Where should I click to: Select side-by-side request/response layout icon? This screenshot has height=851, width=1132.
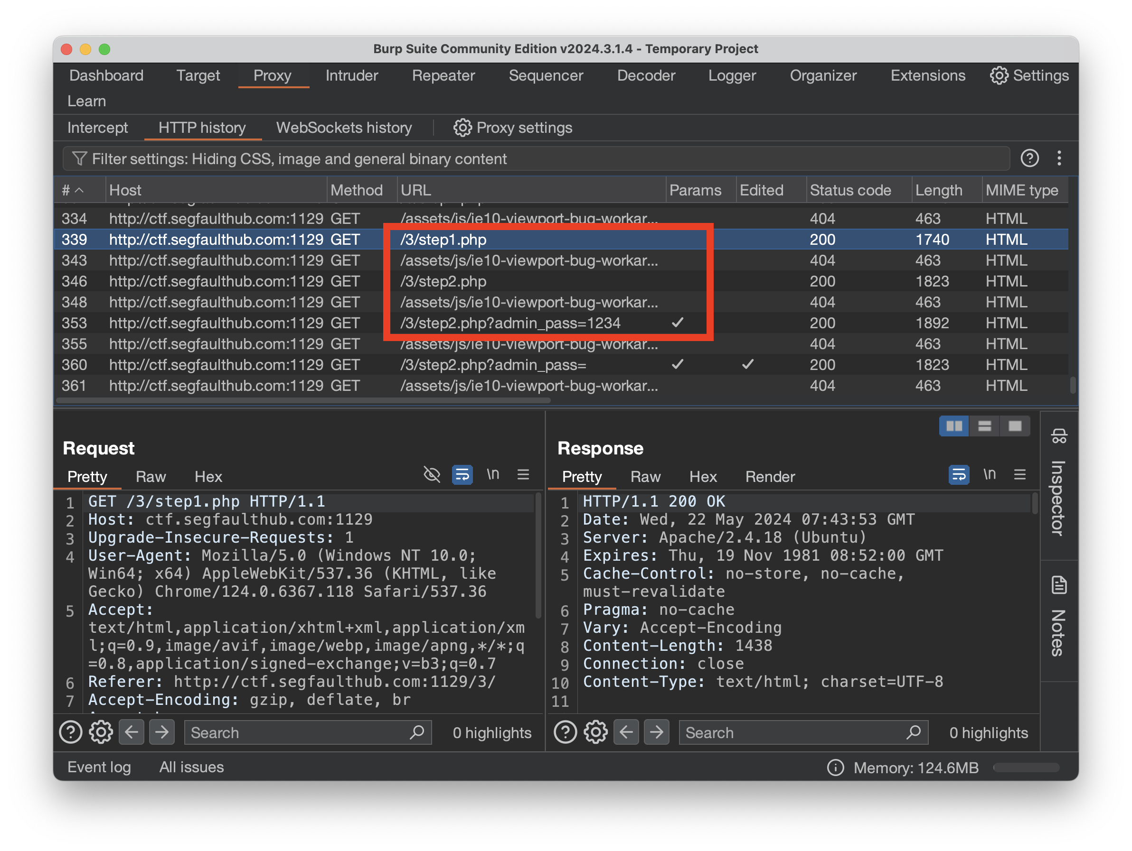click(x=953, y=426)
